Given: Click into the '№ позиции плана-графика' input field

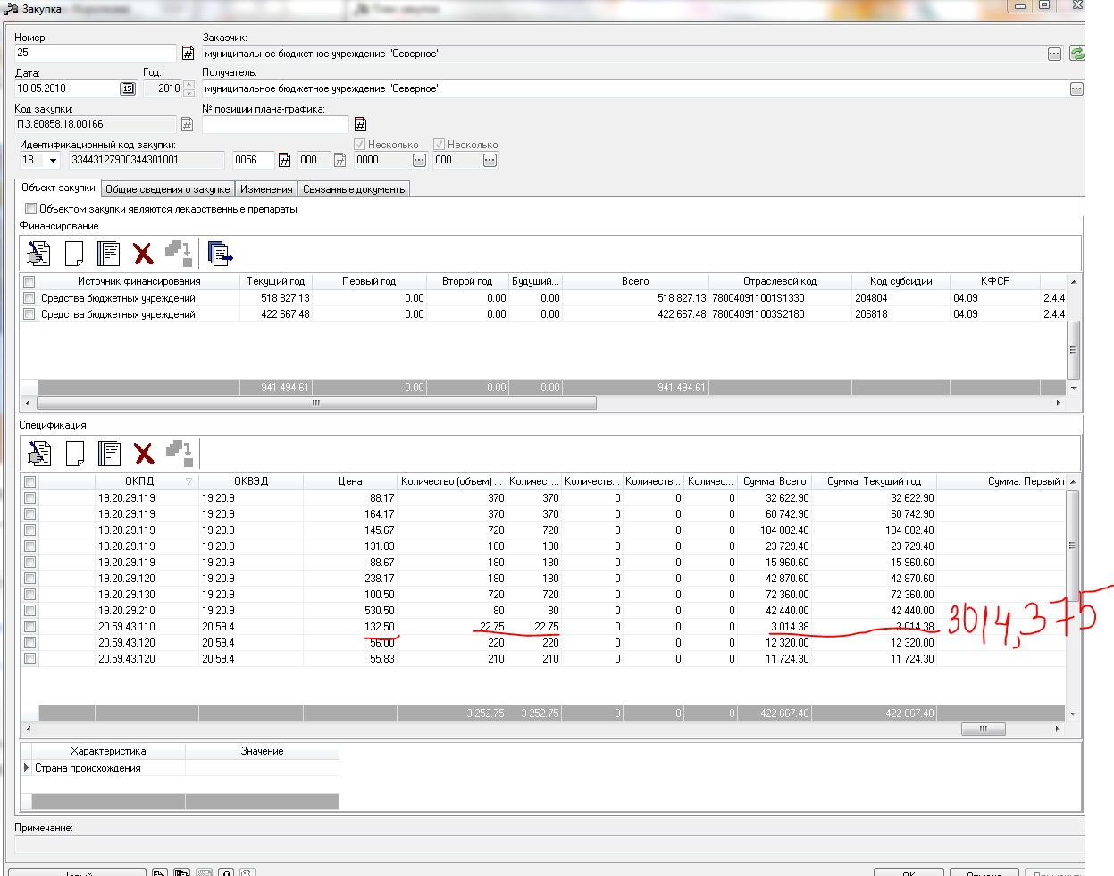Looking at the screenshot, I should coord(275,124).
